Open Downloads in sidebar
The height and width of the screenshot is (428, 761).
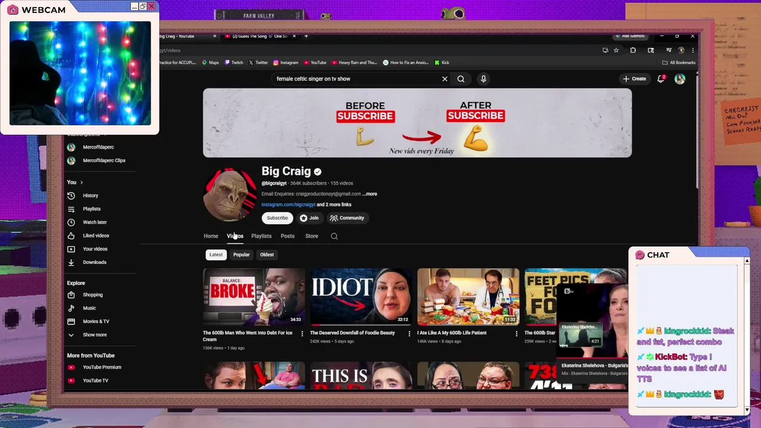tap(95, 262)
